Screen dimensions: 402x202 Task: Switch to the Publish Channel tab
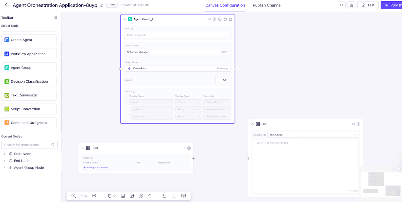pyautogui.click(x=267, y=6)
